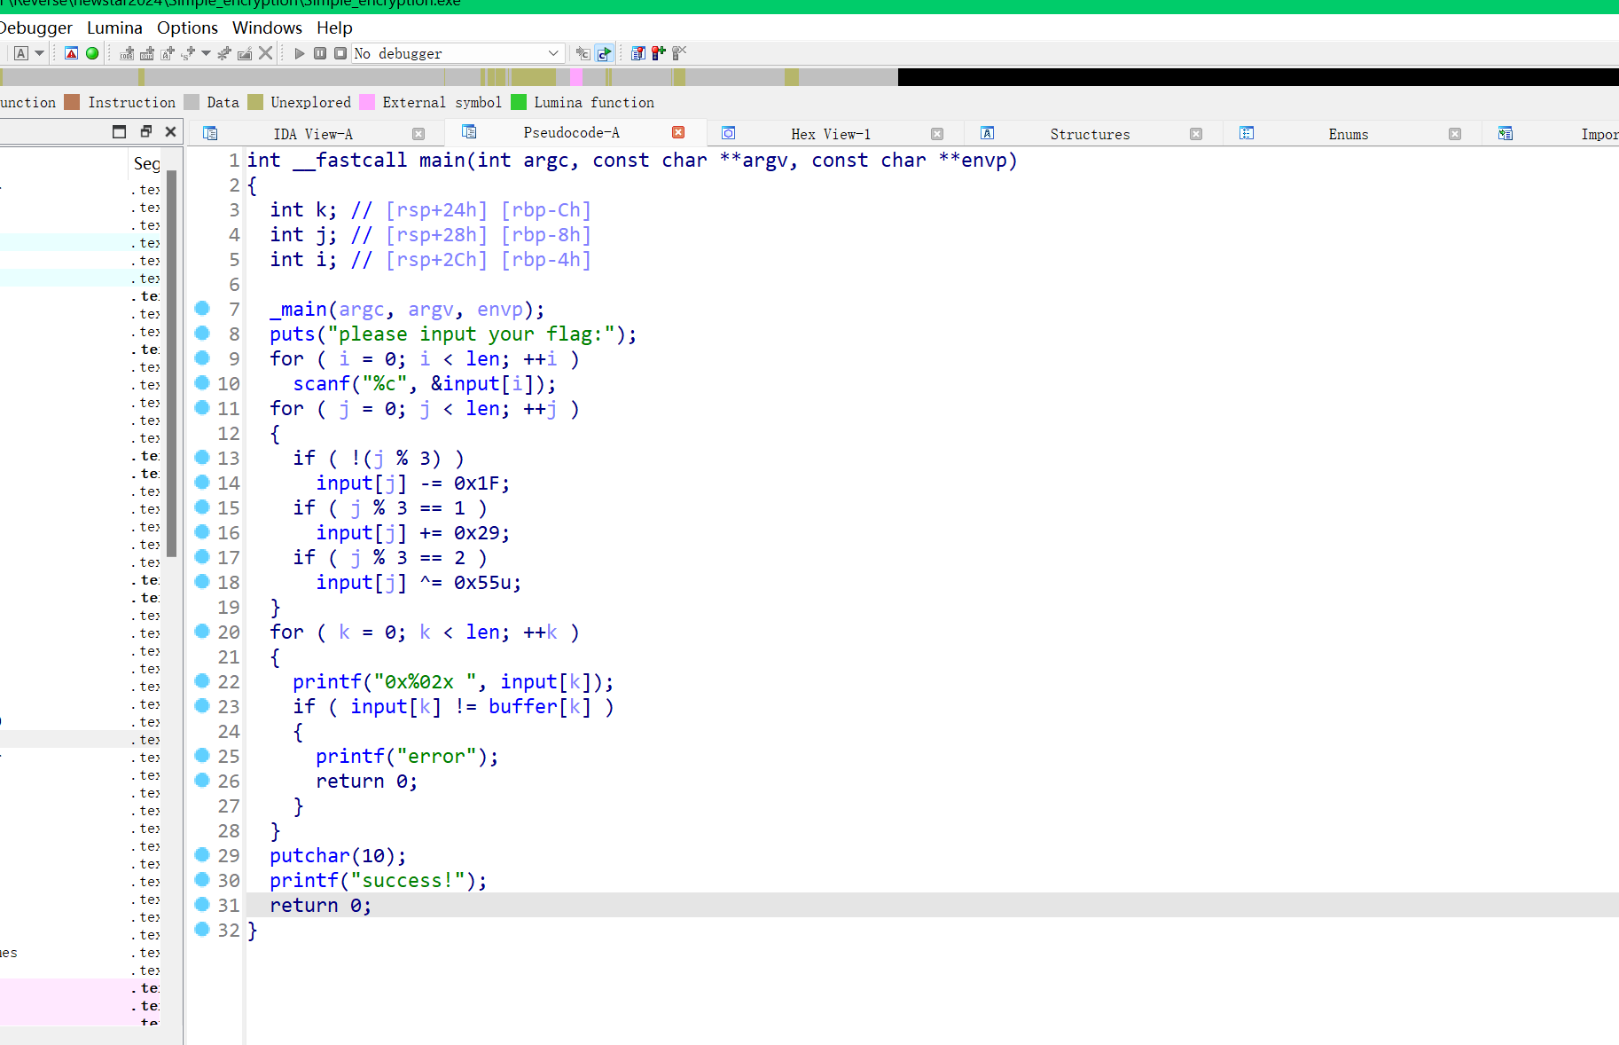Open the Windows menu
The width and height of the screenshot is (1619, 1045).
(267, 27)
